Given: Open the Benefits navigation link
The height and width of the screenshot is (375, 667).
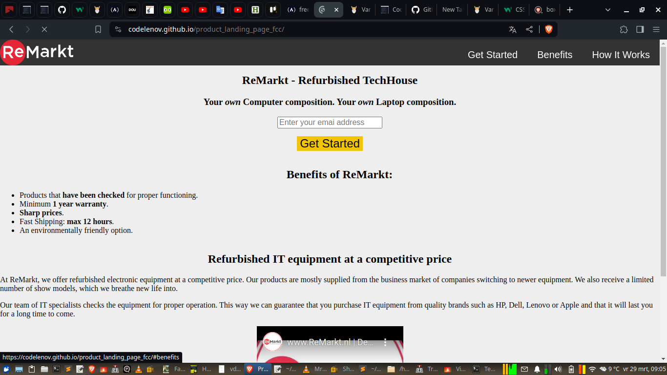Looking at the screenshot, I should (x=555, y=55).
